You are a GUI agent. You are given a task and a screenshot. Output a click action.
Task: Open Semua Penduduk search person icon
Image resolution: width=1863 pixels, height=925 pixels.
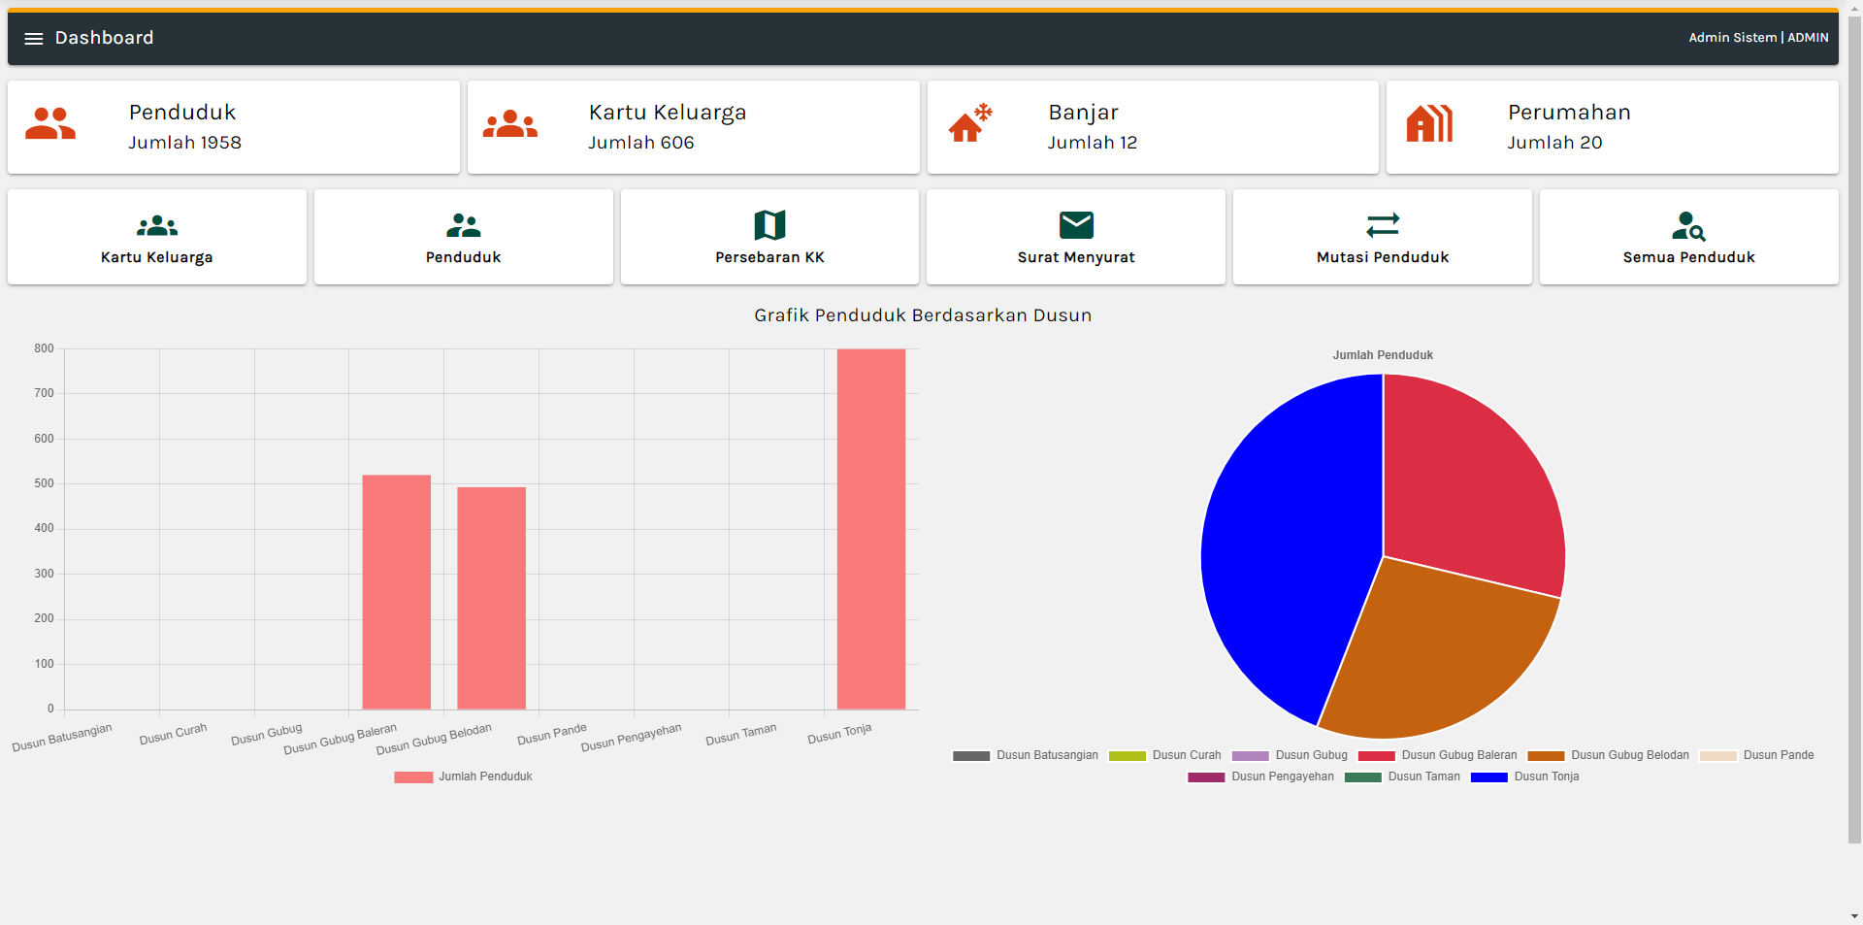tap(1688, 225)
